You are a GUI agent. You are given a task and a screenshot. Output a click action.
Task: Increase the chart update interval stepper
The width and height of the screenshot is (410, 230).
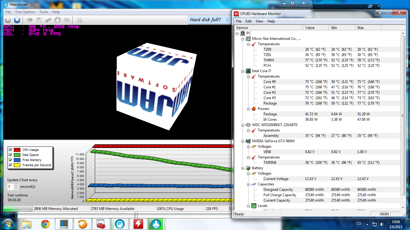[16, 185]
